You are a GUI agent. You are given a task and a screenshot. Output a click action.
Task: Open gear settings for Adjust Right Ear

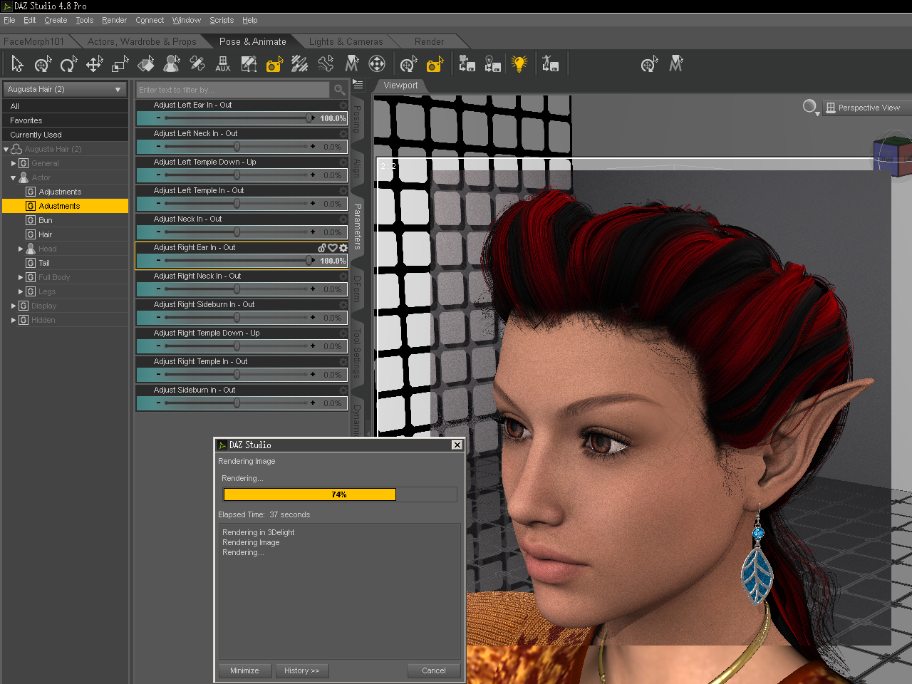tap(343, 248)
